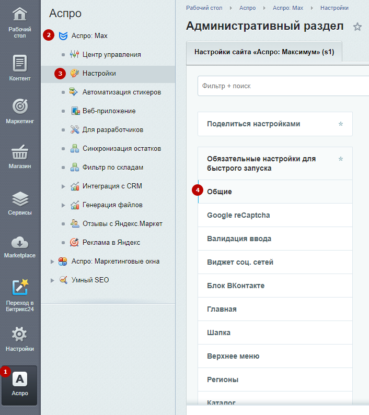Open the Магазин basket section
Screen dimensions: 369x415
point(20,157)
